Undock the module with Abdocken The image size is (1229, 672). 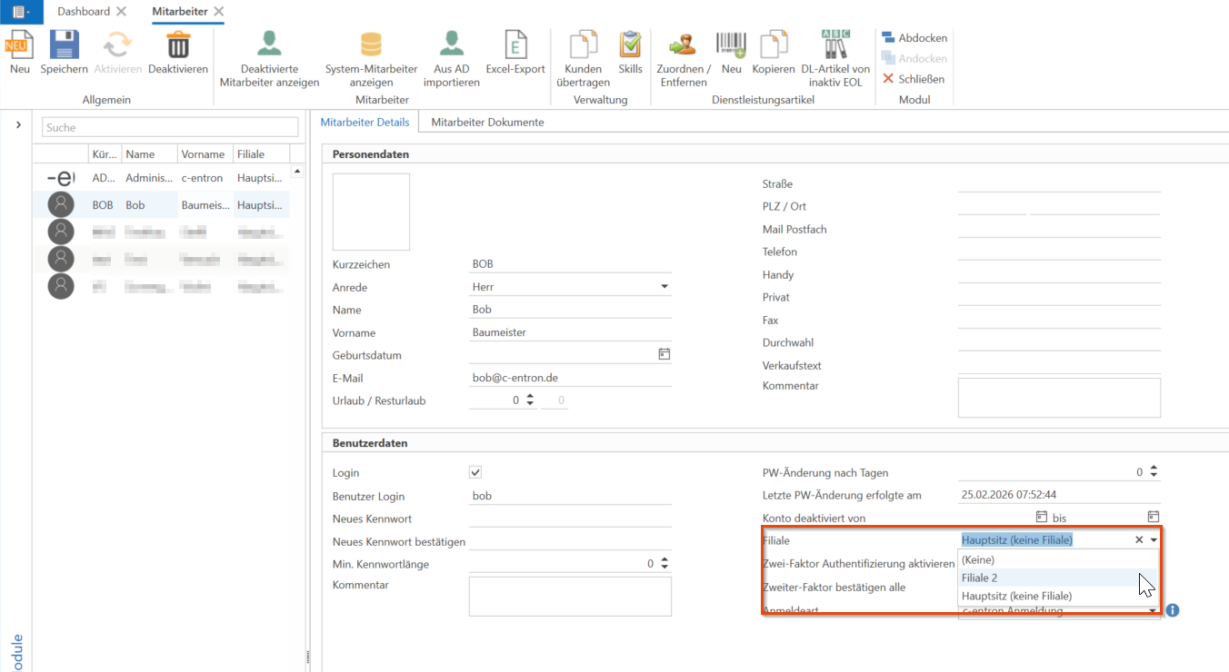point(914,38)
